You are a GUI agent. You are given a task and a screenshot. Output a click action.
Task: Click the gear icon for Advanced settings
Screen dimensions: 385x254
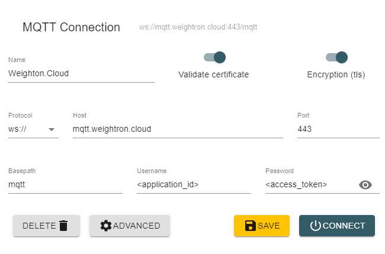(x=106, y=226)
